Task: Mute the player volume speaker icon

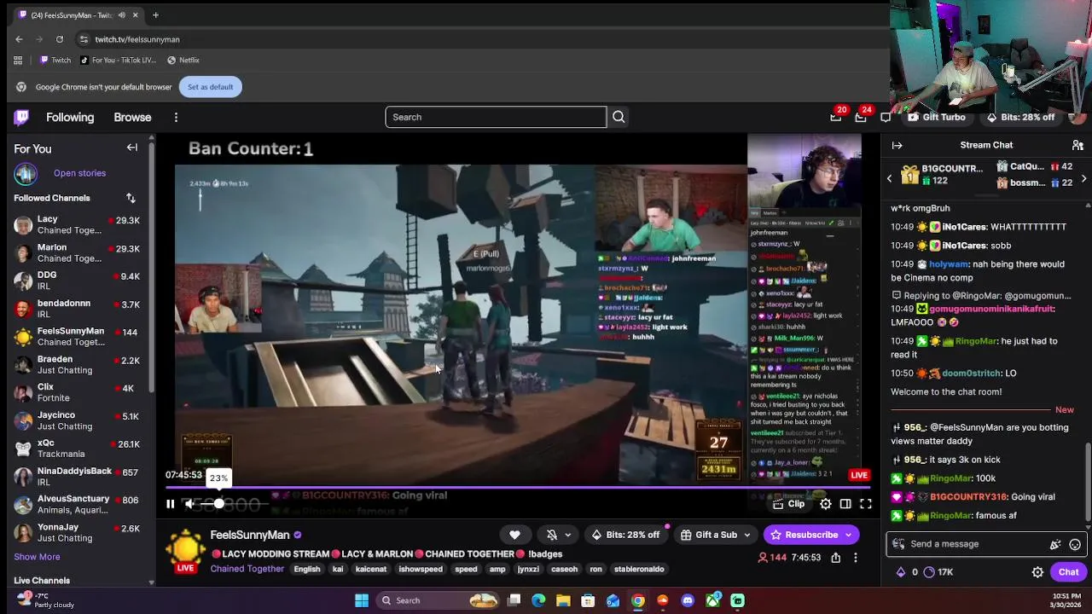Action: (190, 504)
